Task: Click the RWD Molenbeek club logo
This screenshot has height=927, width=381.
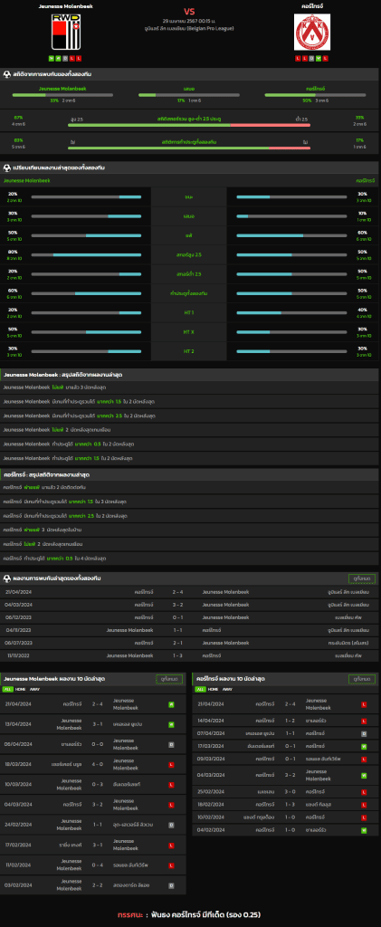Action: click(x=65, y=32)
